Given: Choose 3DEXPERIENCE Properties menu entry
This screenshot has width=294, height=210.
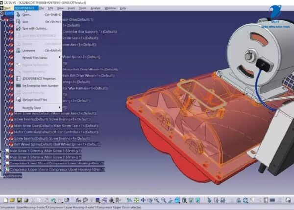Looking at the screenshot, I should 38,79.
